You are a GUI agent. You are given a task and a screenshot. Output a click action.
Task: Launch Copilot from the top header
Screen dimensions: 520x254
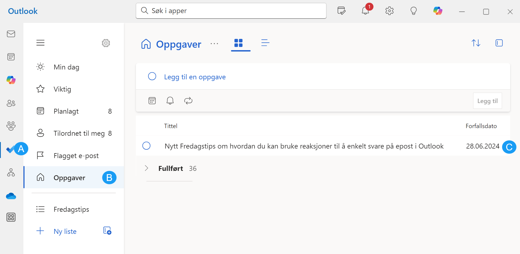click(438, 11)
